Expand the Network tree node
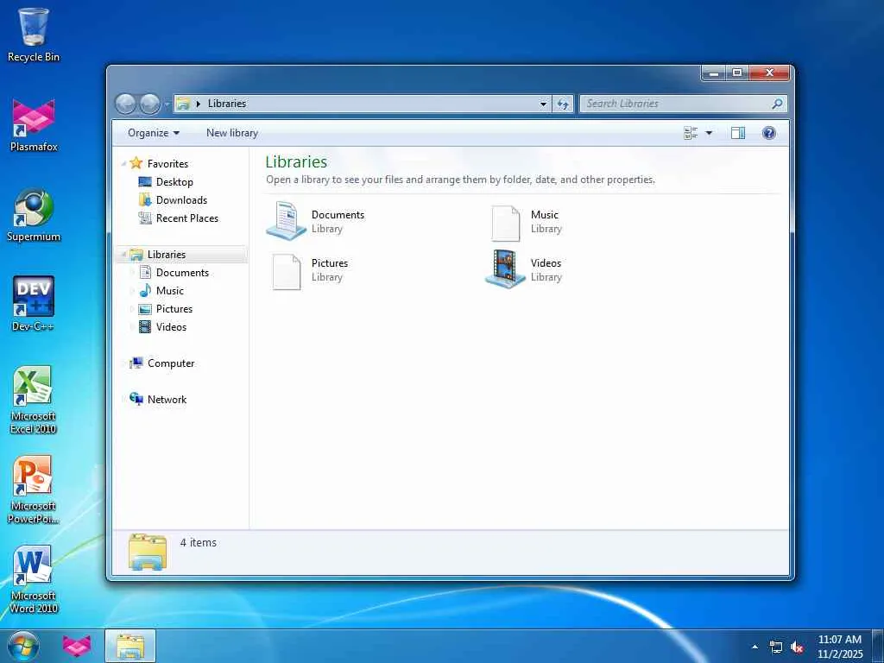The image size is (884, 663). tap(123, 400)
